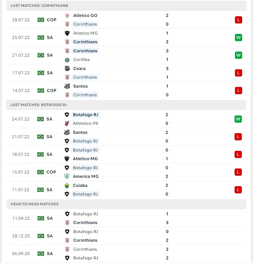
Task: Click the Atletico GO team crest icon
Action: click(x=67, y=16)
